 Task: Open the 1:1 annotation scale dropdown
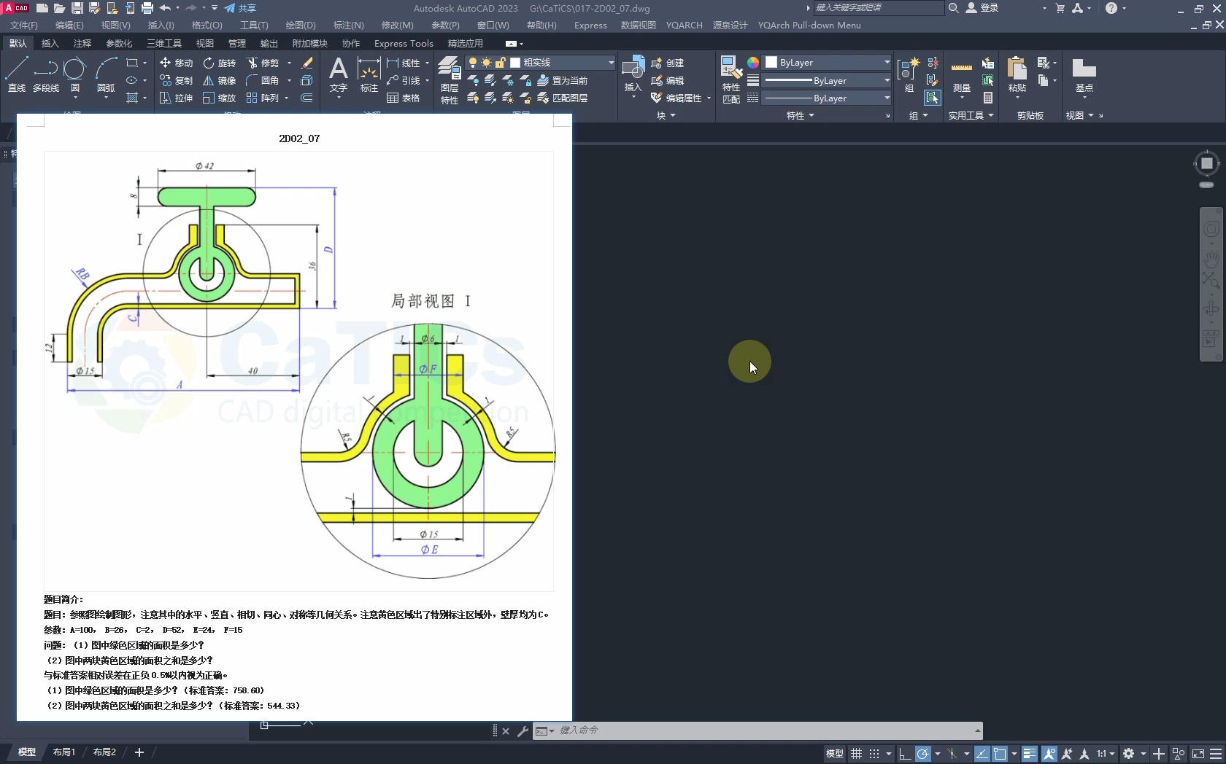pos(1106,754)
